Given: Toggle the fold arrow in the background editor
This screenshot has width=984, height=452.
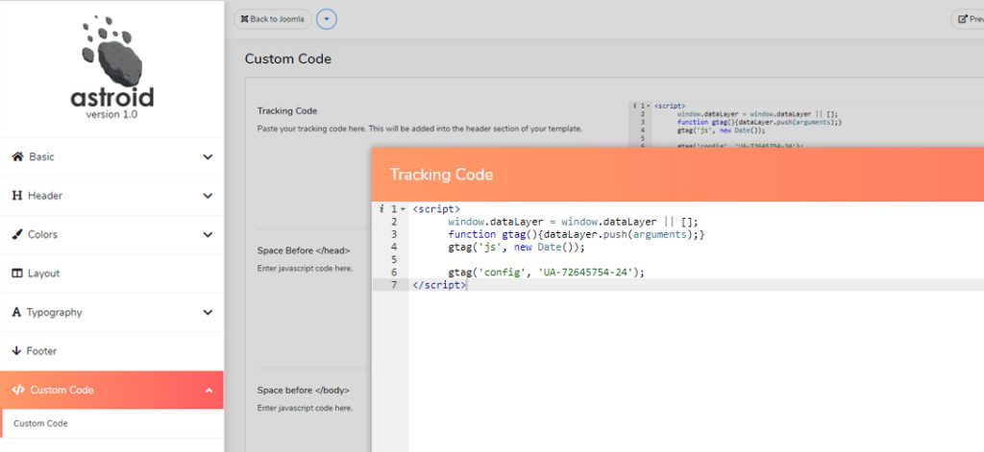Looking at the screenshot, I should 649,106.
